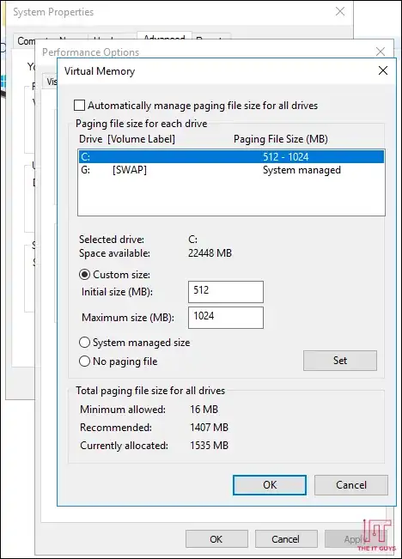Select drive C: in paging list
This screenshot has width=402, height=559.
[231, 157]
